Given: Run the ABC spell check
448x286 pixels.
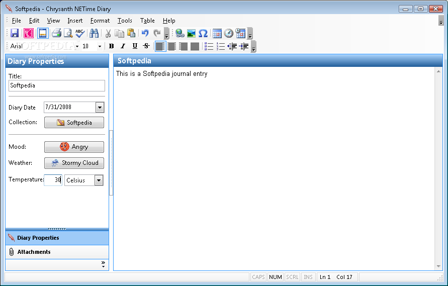Looking at the screenshot, I should tap(80, 33).
